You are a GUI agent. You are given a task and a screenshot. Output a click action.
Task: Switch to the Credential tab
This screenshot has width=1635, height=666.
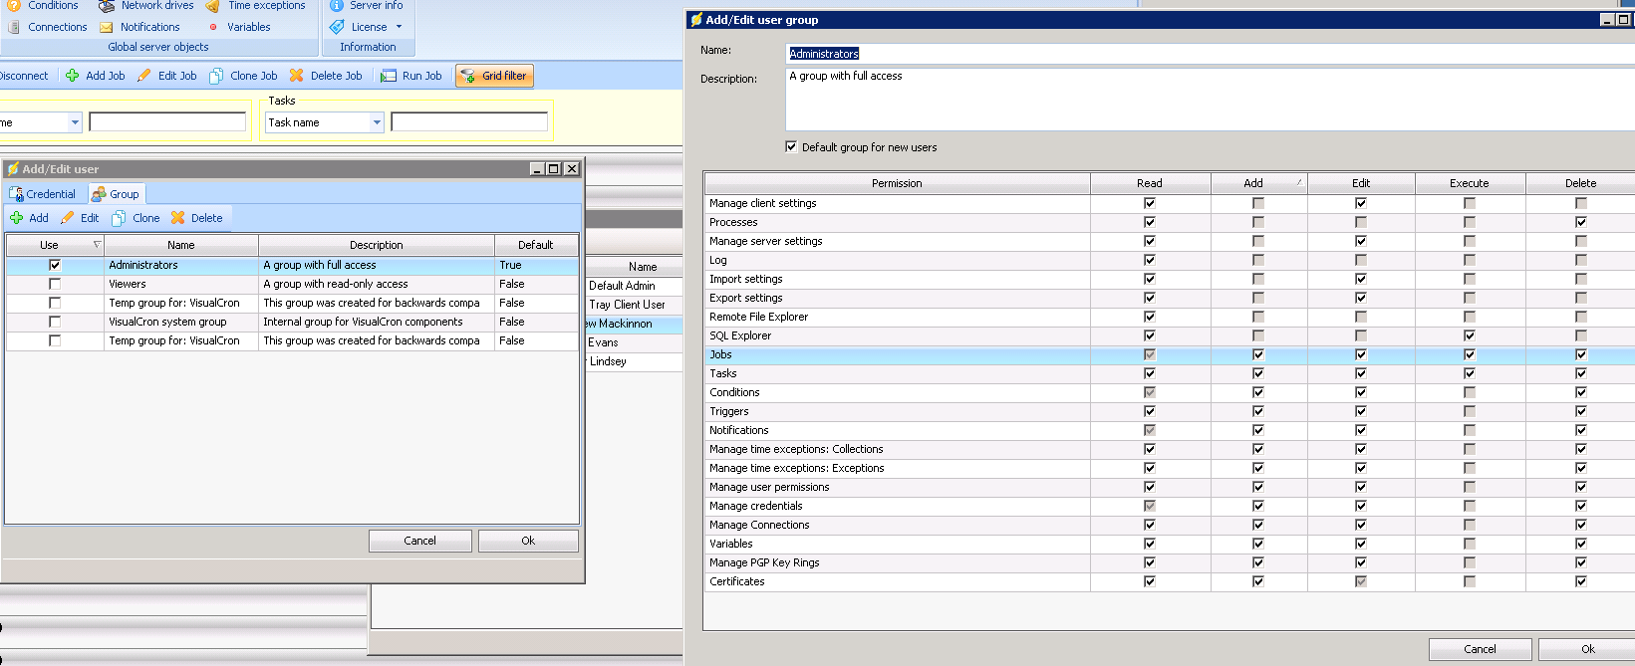point(42,194)
